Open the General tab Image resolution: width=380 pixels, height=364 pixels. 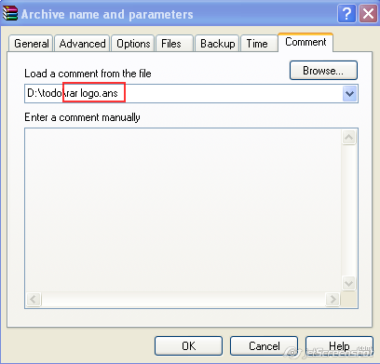point(31,44)
